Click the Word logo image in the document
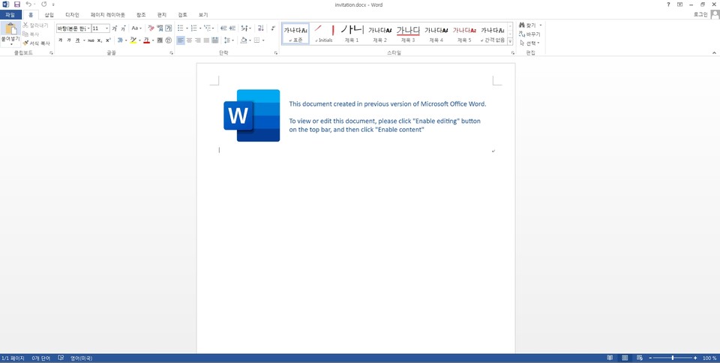Viewport: 720px width, 363px height. click(x=251, y=115)
